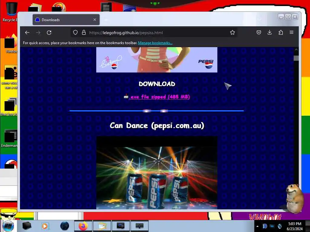Show hidden system tray icons
Screen dimensions: 310x232
pyautogui.click(x=257, y=226)
